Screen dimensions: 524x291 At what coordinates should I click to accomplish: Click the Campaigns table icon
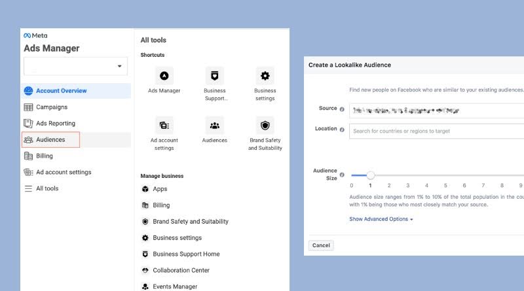(28, 107)
